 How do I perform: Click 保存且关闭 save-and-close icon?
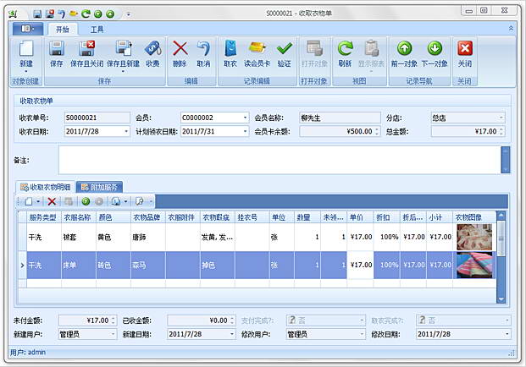coord(86,53)
